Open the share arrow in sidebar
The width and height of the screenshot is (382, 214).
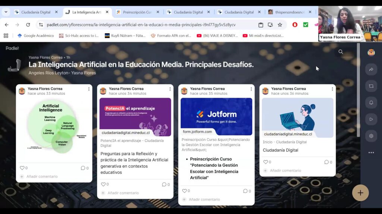pos(371,69)
